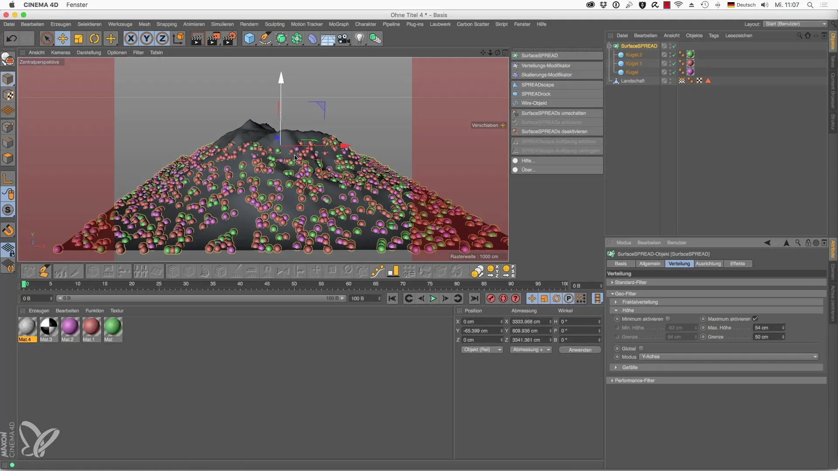Go to the end of animation
This screenshot has width=838, height=471.
coord(474,298)
